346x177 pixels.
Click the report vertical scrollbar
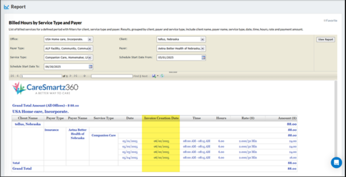point(336,119)
